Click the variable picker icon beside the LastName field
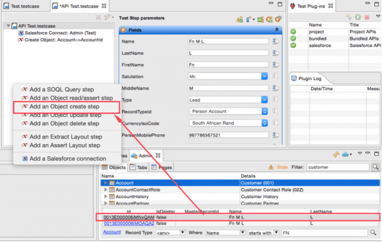 click(276, 53)
